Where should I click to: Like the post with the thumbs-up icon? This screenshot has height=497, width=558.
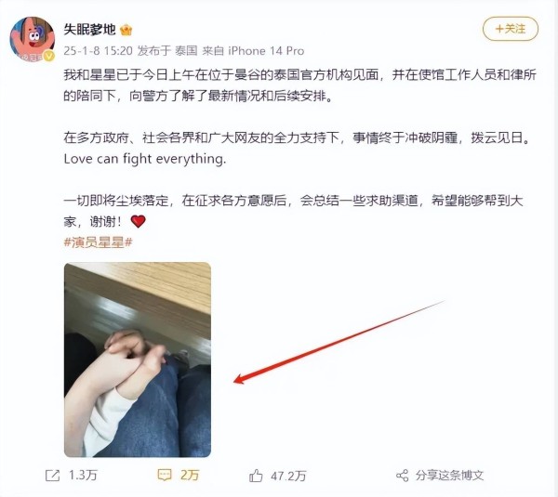click(x=256, y=476)
